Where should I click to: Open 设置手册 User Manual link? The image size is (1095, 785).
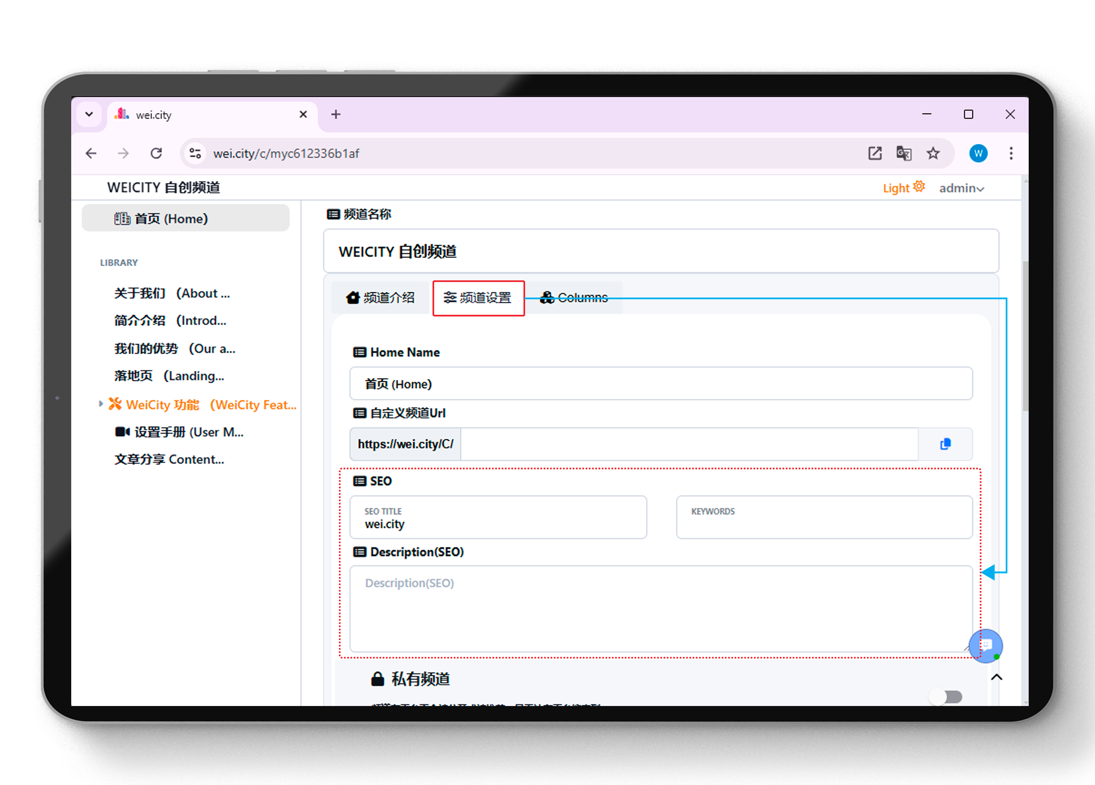pos(178,432)
